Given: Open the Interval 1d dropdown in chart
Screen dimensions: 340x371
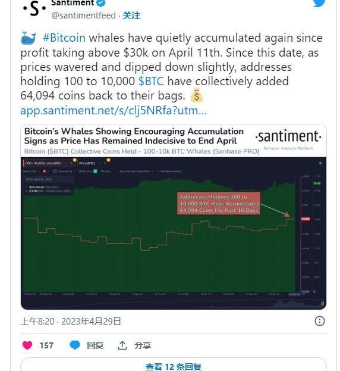Looking at the screenshot, I should pyautogui.click(x=64, y=171).
